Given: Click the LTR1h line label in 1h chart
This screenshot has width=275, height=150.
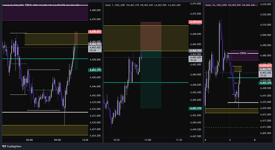Looking at the screenshot, I should click(243, 53).
